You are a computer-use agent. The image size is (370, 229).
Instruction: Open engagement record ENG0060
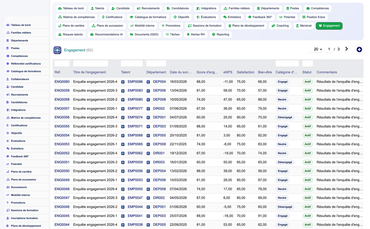point(62,82)
